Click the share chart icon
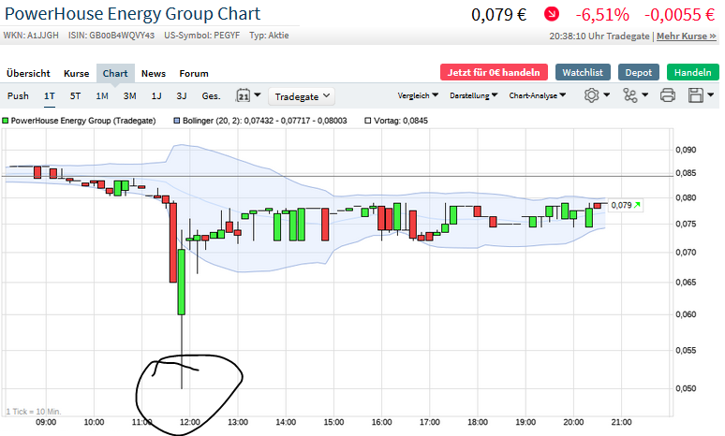Image resolution: width=725 pixels, height=436 pixels. 629,95
